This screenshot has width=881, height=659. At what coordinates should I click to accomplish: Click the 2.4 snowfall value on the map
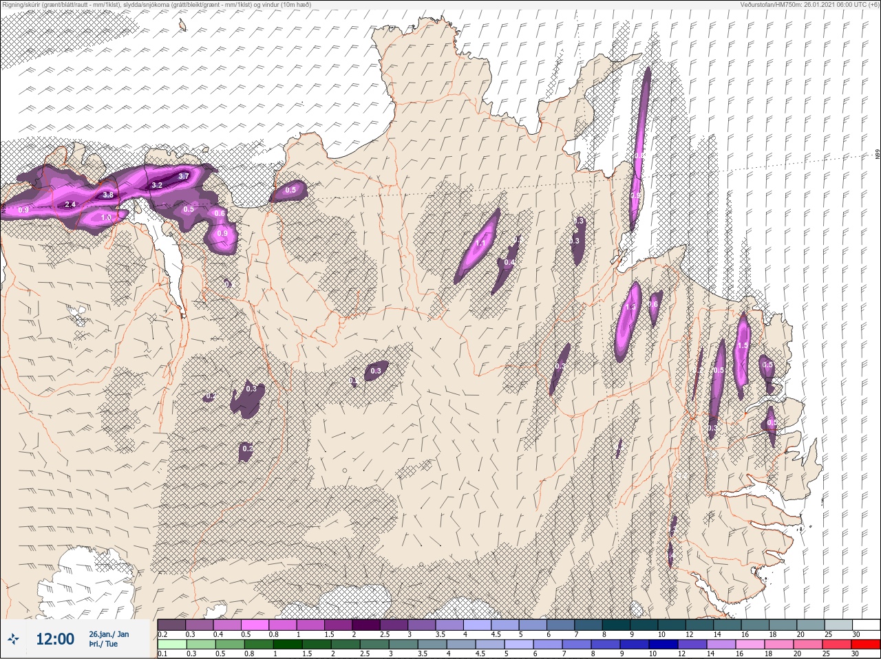point(70,204)
